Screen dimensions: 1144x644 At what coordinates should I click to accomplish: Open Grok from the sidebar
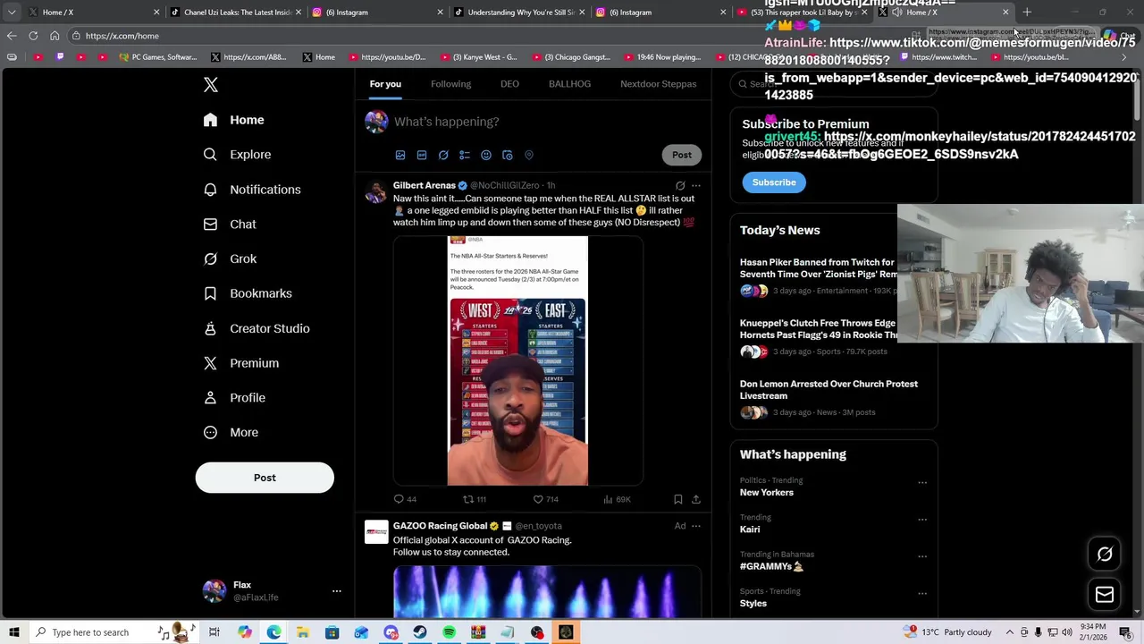[230, 259]
